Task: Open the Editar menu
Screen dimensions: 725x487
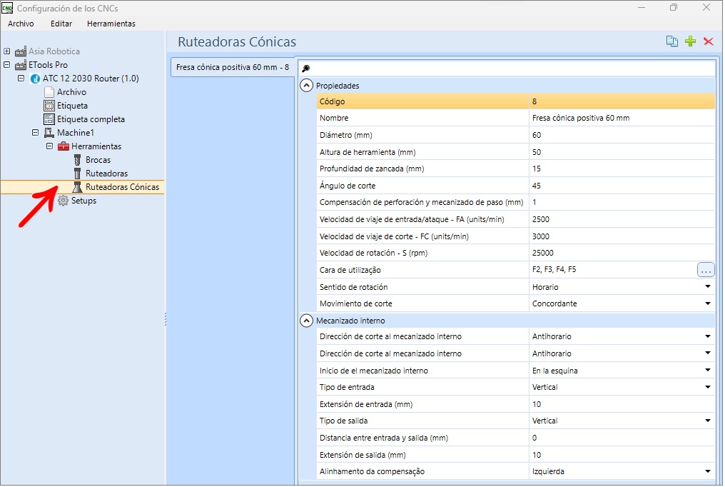Action: tap(61, 24)
